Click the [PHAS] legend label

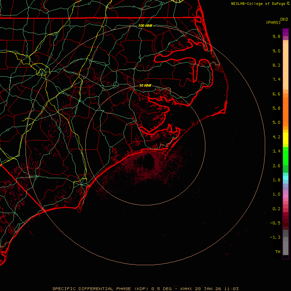pyautogui.click(x=273, y=22)
